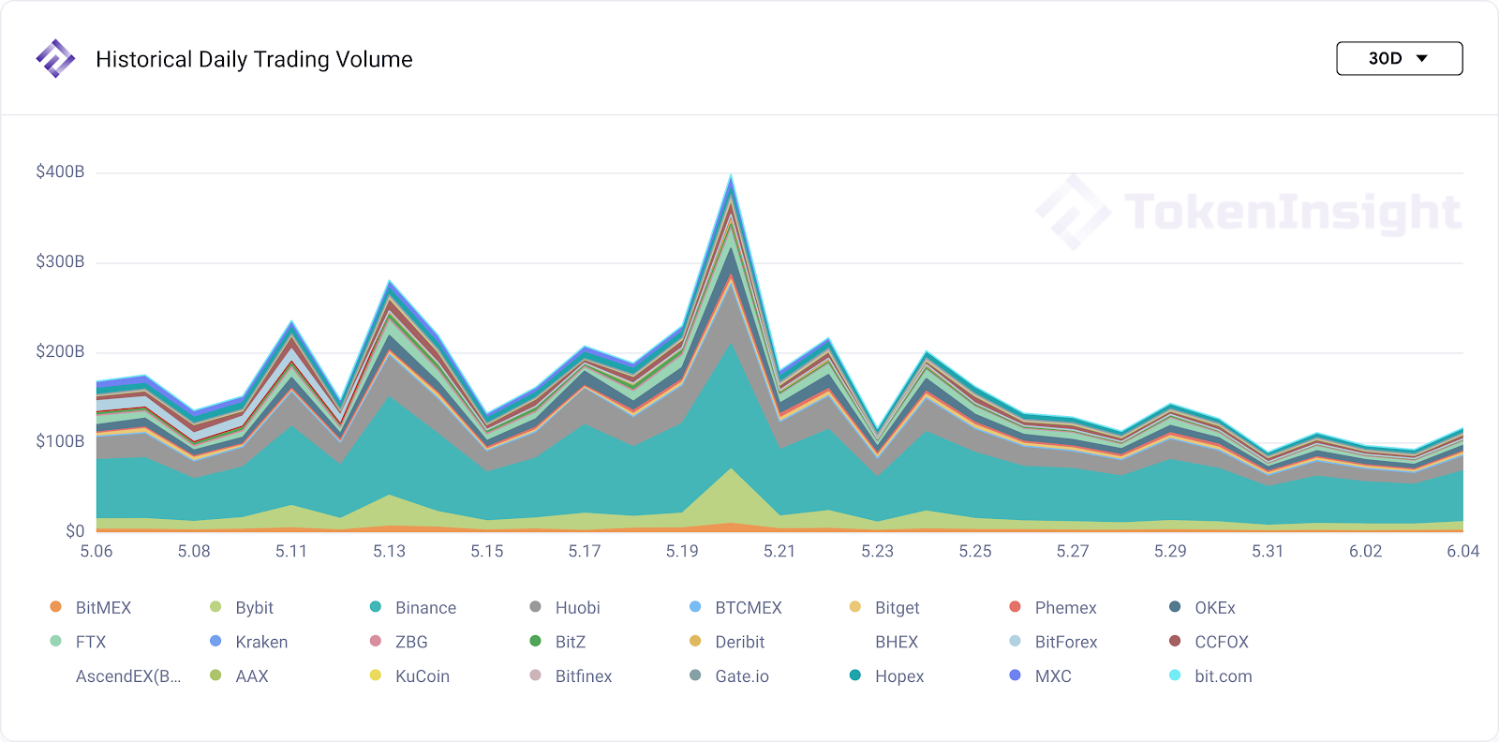Viewport: 1499px width, 742px height.
Task: Click the 6.04 date axis label
Action: point(1462,551)
